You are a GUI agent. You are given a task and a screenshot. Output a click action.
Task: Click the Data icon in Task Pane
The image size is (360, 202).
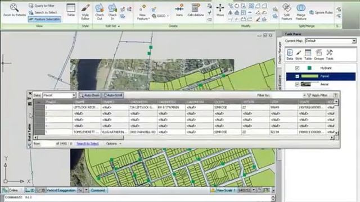click(290, 55)
